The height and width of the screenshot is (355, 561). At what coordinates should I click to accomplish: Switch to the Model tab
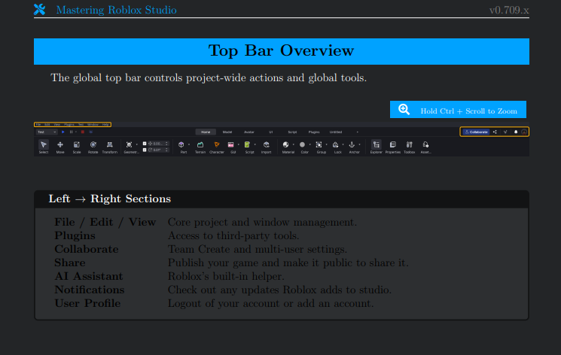coord(227,132)
